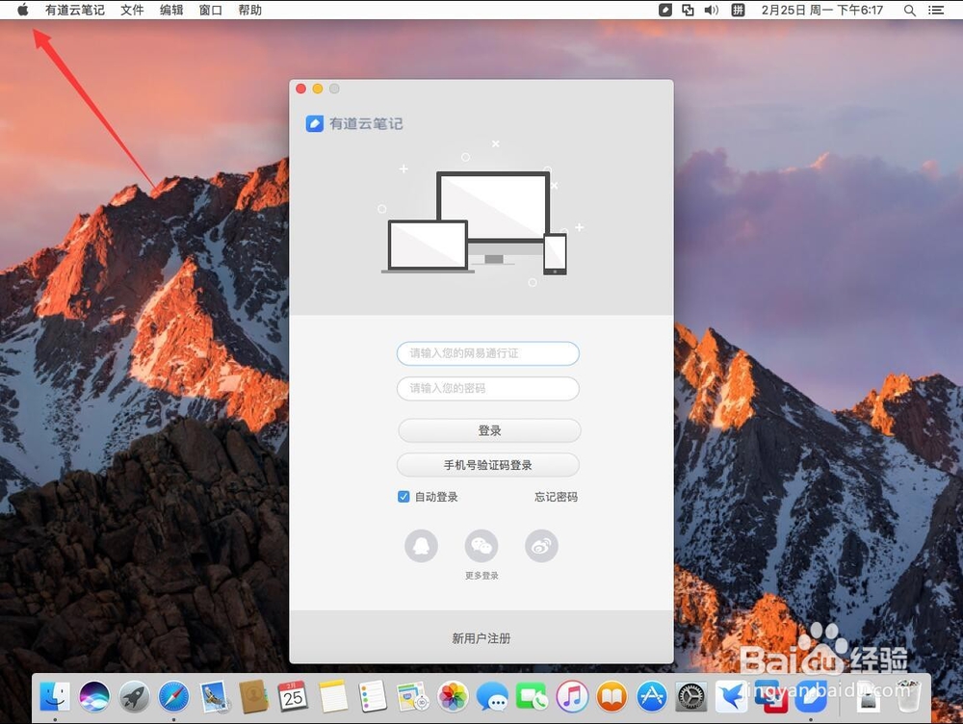
Task: Click the Youdao Note menu bar status icon
Action: point(665,10)
